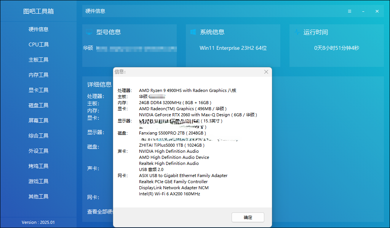The height and width of the screenshot is (228, 390).
Task: Open 主板工具 section
Action: coord(38,60)
